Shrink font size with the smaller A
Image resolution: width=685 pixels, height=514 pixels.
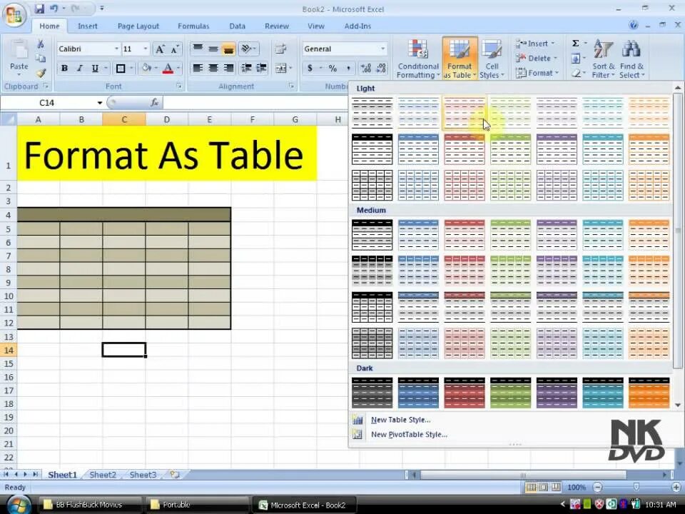point(174,49)
